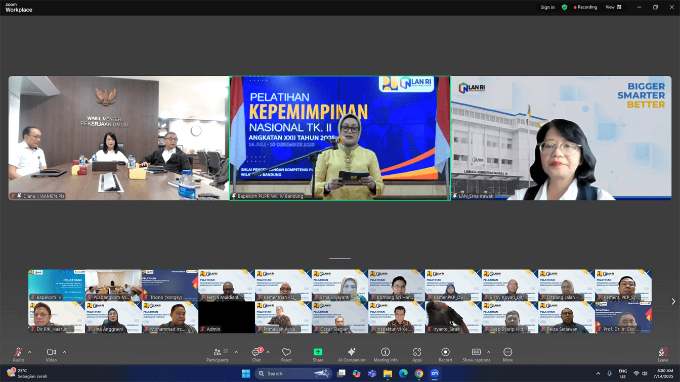Screen dimensions: 680x382
Task: Click the Asep Syarip Hid... thumbnail
Action: [x=510, y=317]
